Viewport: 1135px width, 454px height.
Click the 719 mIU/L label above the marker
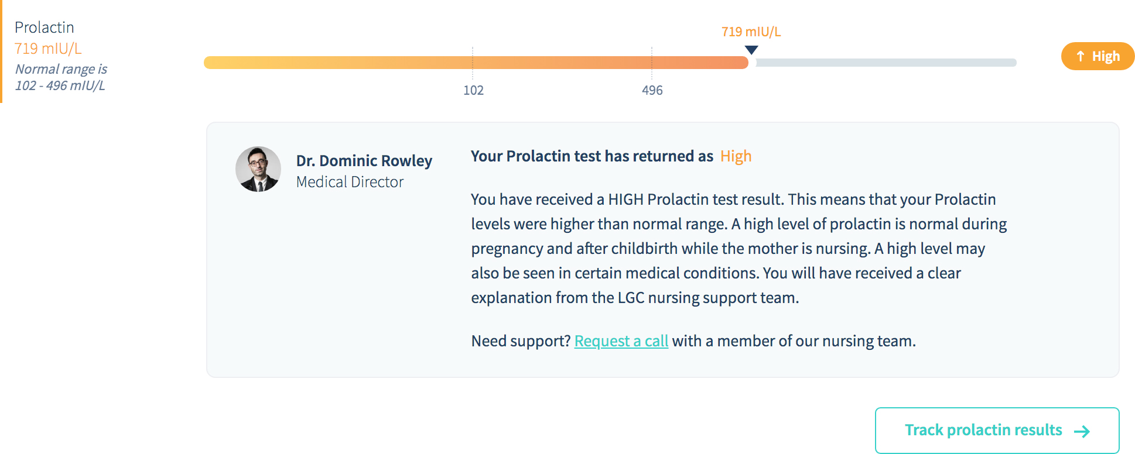(x=751, y=32)
